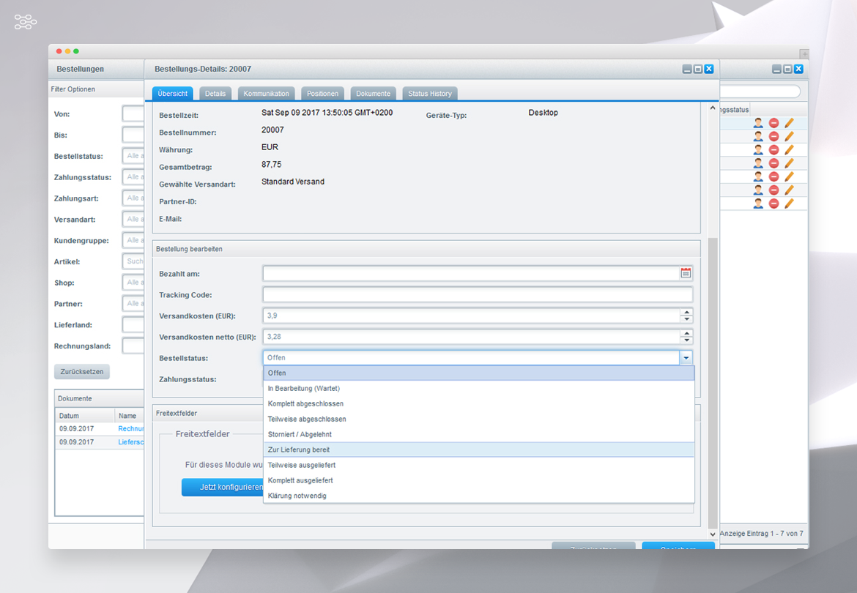This screenshot has height=593, width=857.
Task: Increase Versandkosten (EUR) with up spinner
Action: 686,313
